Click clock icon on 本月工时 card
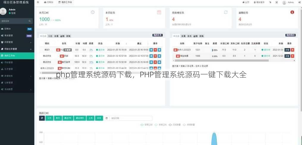The width and height of the screenshot is (302, 145). point(93,12)
